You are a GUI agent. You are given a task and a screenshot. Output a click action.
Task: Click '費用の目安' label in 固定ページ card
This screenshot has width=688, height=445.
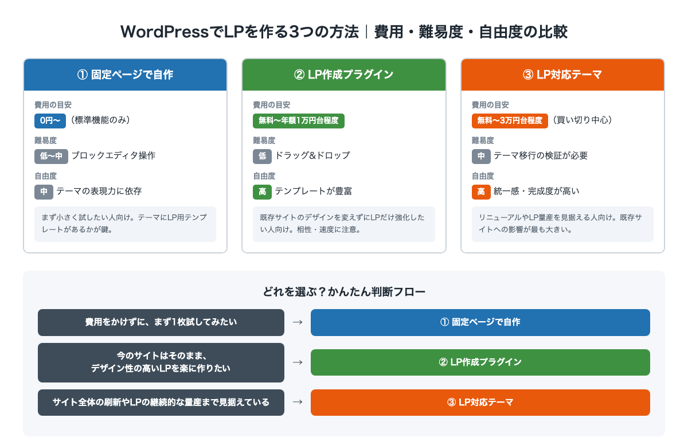point(53,105)
